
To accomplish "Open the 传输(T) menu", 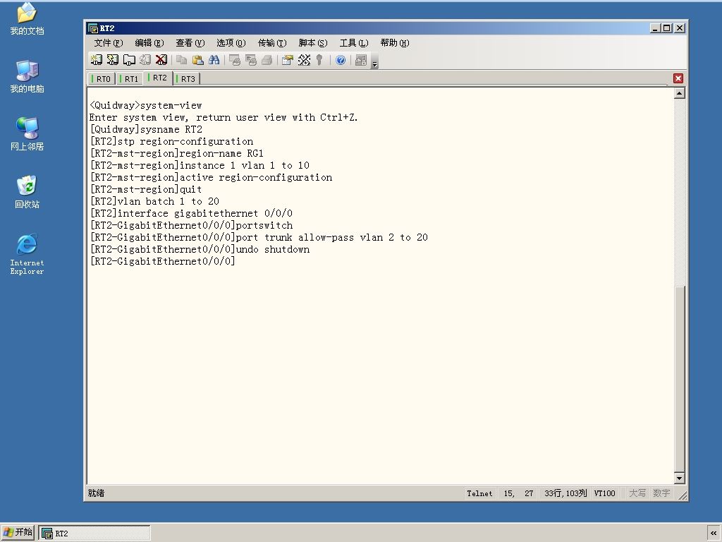I will click(272, 43).
